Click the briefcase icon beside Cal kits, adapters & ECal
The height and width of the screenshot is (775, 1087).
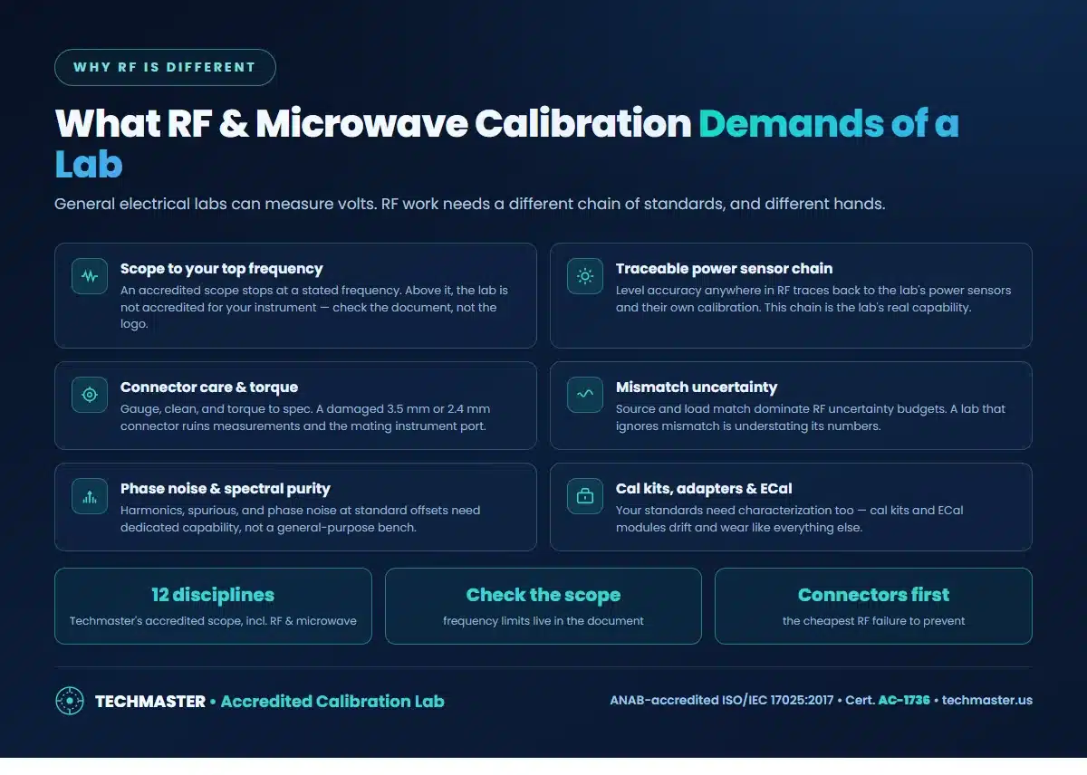tap(585, 496)
